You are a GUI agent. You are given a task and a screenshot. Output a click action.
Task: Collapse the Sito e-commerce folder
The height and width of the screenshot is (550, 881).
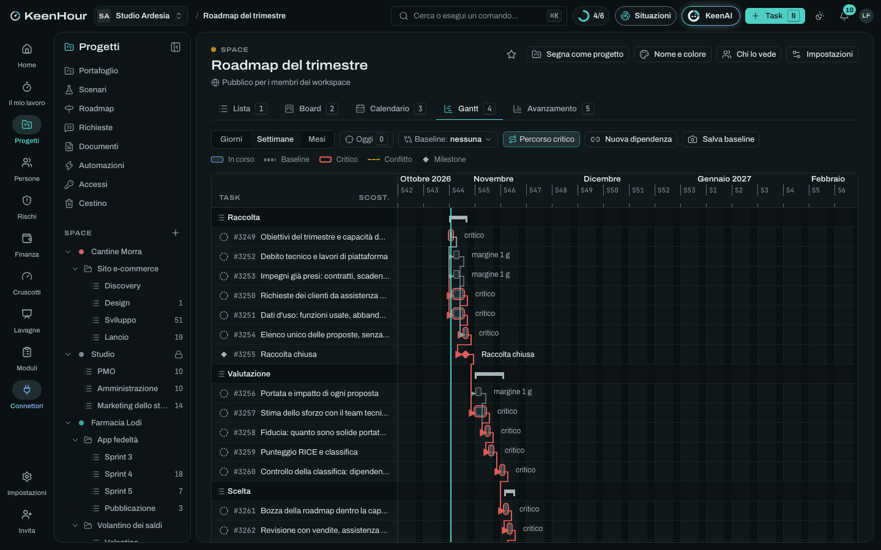click(x=75, y=269)
